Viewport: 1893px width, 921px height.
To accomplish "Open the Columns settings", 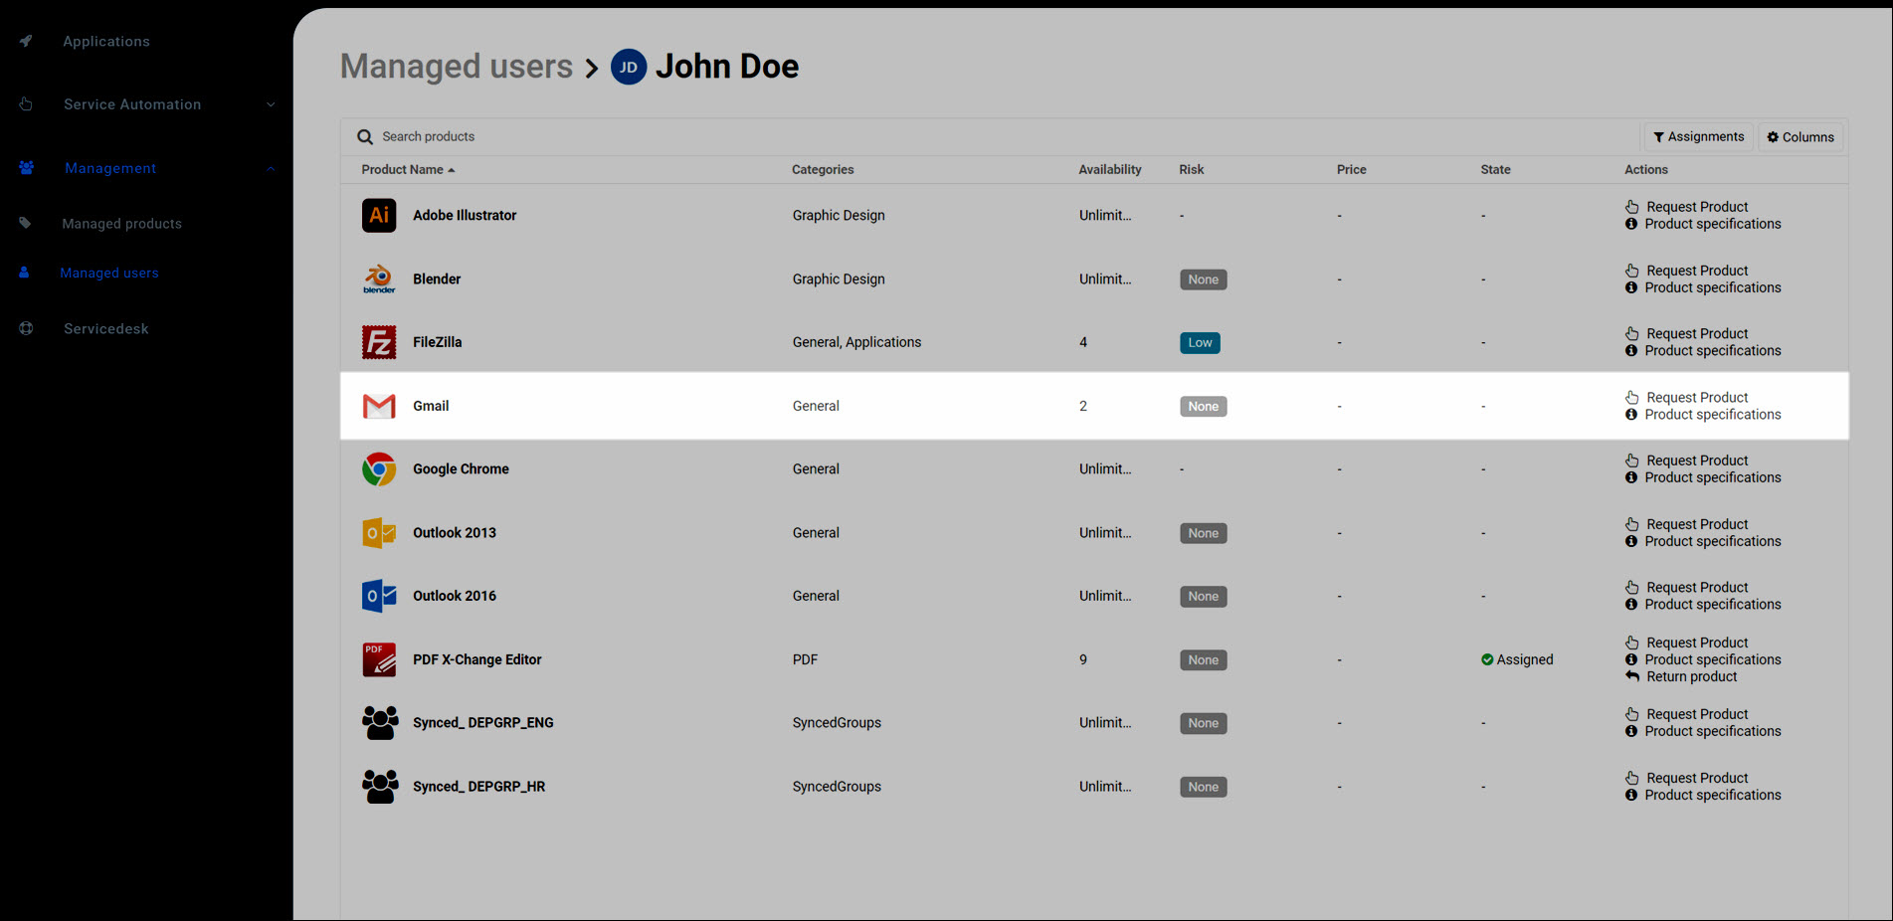I will coord(1800,137).
